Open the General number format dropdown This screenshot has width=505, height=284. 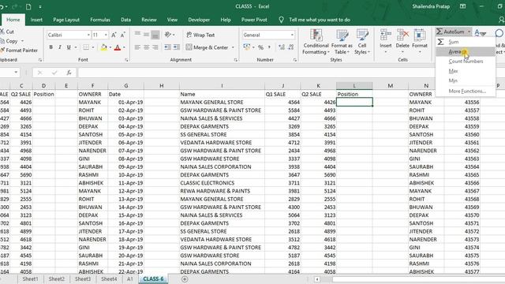pos(292,35)
